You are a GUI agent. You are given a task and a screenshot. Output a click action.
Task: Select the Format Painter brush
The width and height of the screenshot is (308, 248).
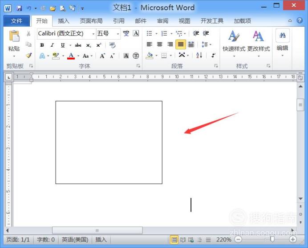point(28,55)
